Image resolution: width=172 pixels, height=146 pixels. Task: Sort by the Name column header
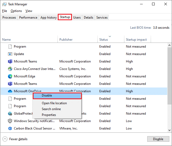pyautogui.click(x=29, y=39)
